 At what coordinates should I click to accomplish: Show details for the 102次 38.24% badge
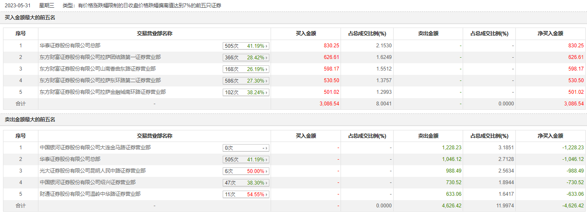tap(246, 93)
